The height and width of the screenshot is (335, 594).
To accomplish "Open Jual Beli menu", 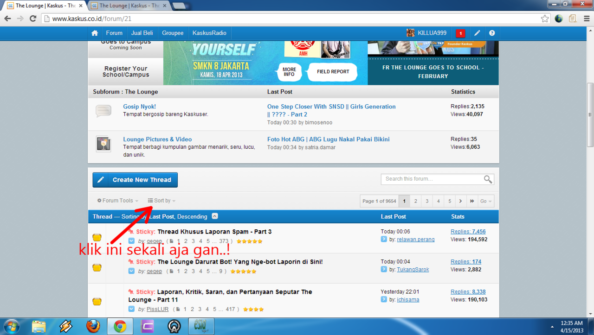I will click(142, 33).
